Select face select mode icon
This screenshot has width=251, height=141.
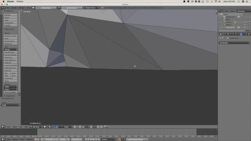80,127
